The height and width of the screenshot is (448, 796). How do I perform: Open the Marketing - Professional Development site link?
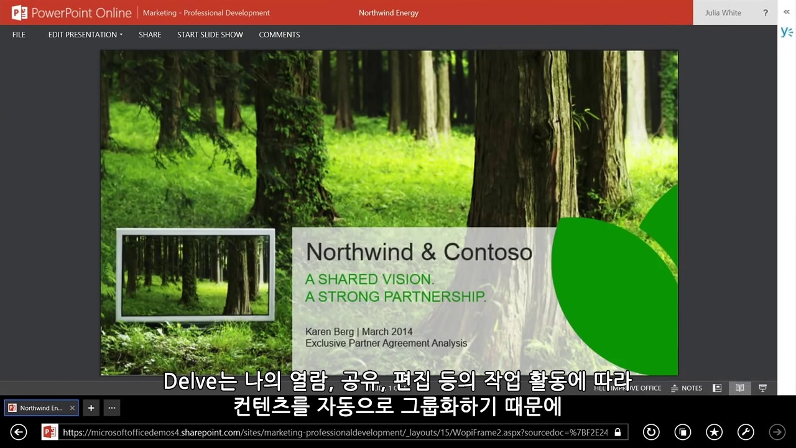click(x=206, y=12)
